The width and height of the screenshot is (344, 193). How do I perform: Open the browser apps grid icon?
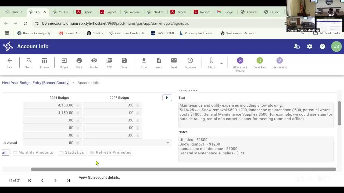[7, 33]
